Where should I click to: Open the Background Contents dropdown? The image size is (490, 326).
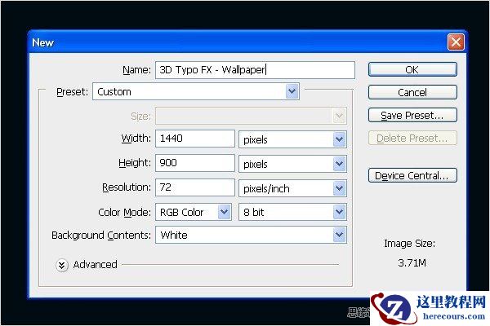[251, 235]
